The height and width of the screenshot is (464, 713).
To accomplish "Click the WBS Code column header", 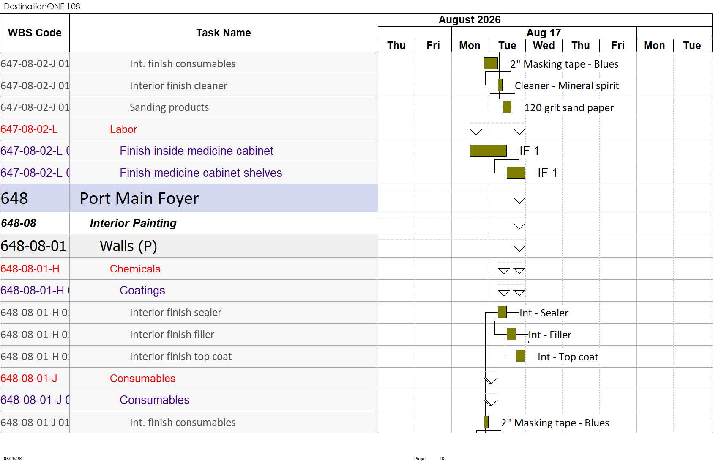I will click(x=35, y=33).
